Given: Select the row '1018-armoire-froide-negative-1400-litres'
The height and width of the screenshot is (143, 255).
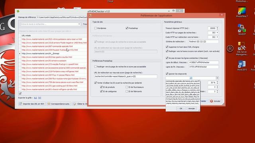Looking at the screenshot, I should click(54, 43).
